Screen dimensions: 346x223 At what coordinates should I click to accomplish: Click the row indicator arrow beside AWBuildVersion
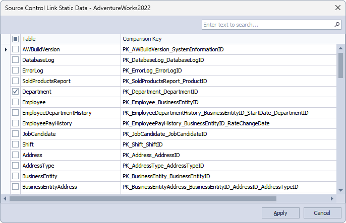6,49
